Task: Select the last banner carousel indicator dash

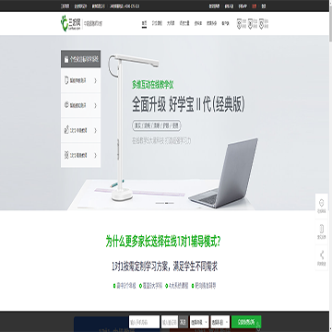Action: pos(172,203)
